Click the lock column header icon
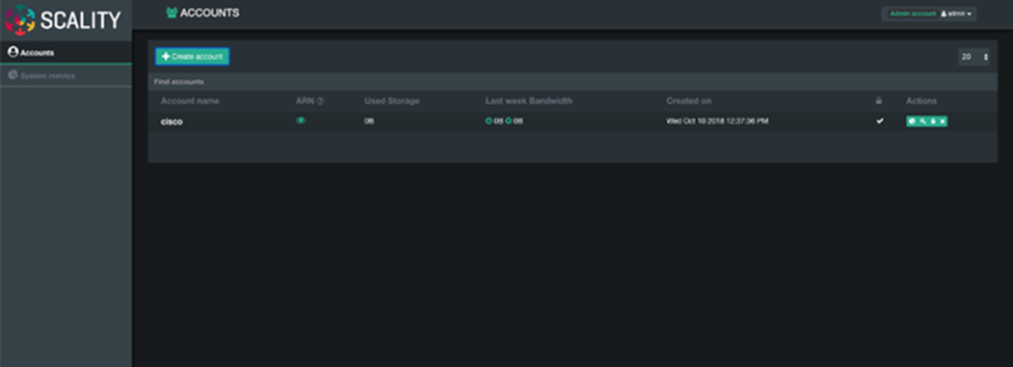The image size is (1013, 367). (x=879, y=101)
